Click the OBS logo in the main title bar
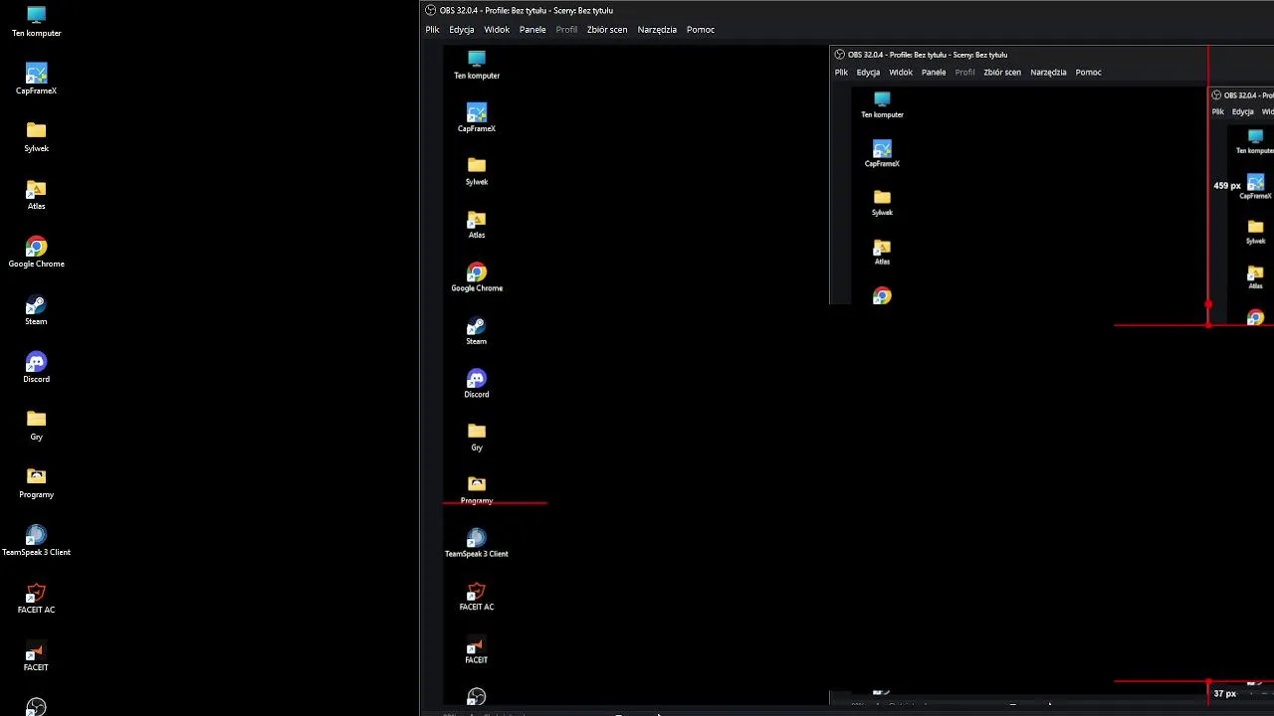Image resolution: width=1274 pixels, height=716 pixels. (430, 10)
